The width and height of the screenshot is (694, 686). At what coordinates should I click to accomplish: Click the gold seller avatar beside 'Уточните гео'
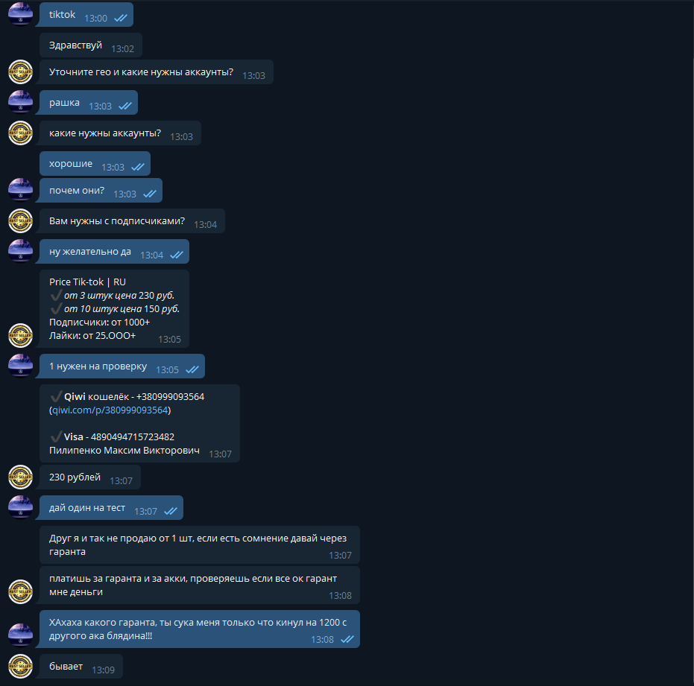point(20,72)
